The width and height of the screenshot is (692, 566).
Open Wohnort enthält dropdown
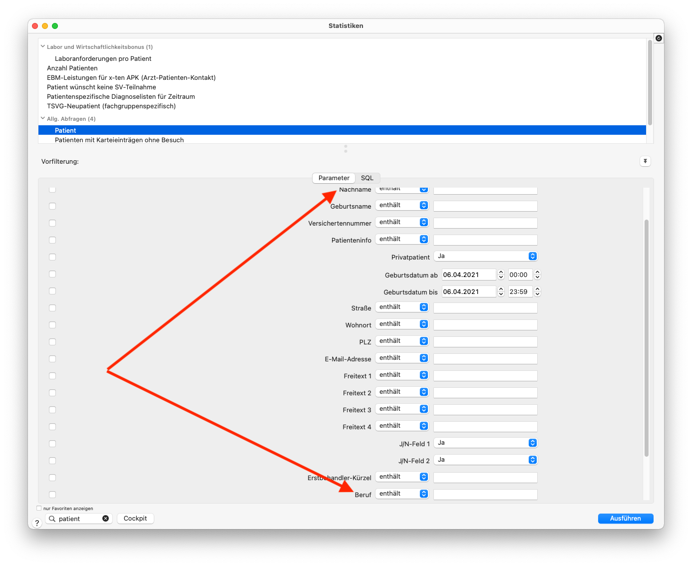pos(402,324)
